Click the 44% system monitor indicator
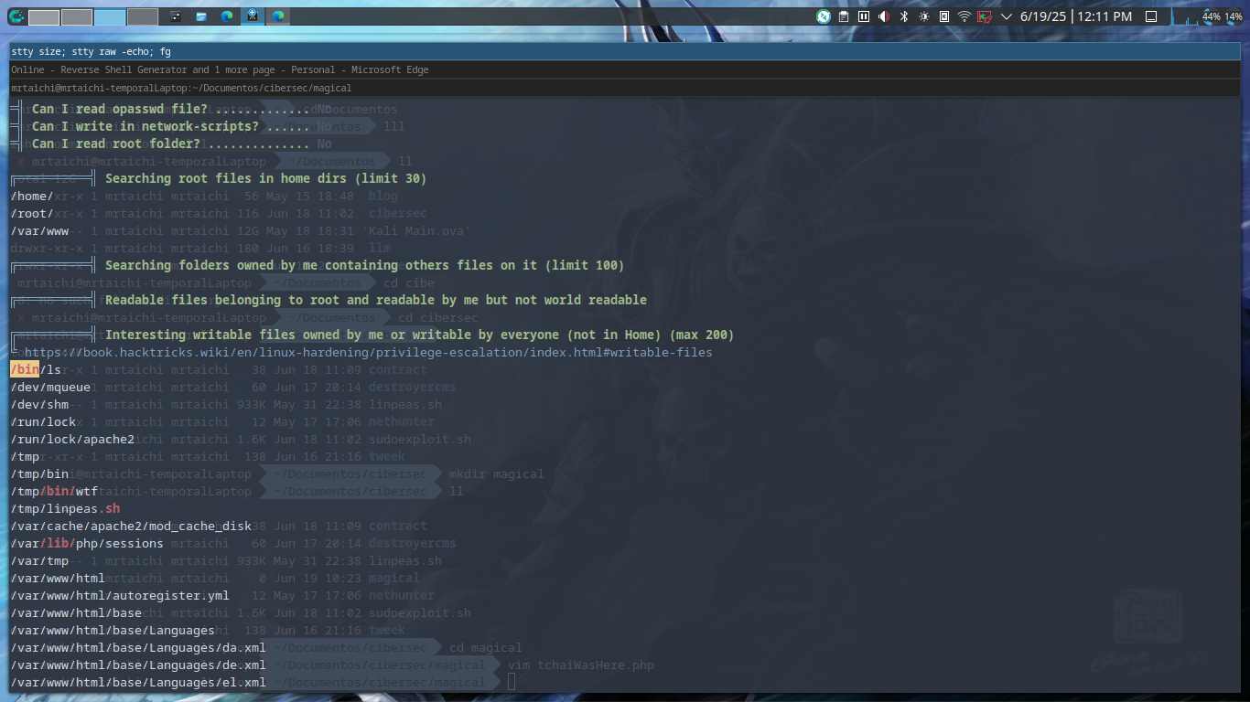The image size is (1250, 702). 1211,16
